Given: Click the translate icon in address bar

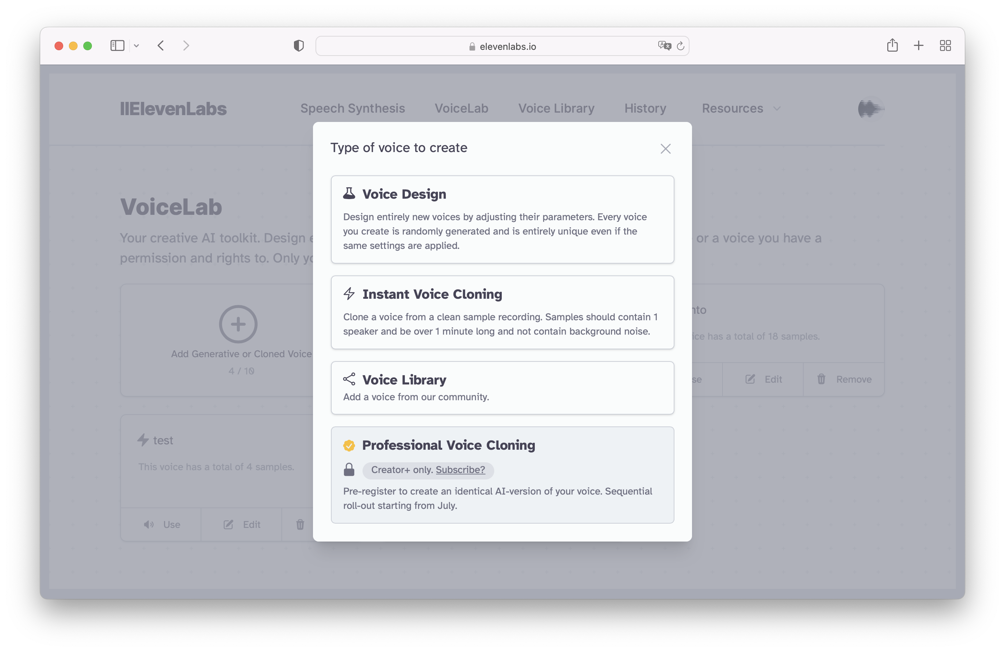Looking at the screenshot, I should click(x=664, y=46).
